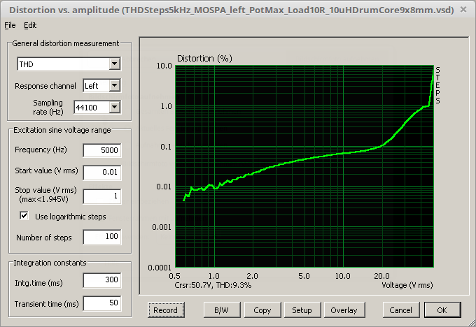Click the Frequency (Hz) input field

click(101, 150)
